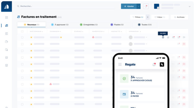Click the yellow star beside first row supplier
The image size is (195, 108).
click(x=61, y=37)
